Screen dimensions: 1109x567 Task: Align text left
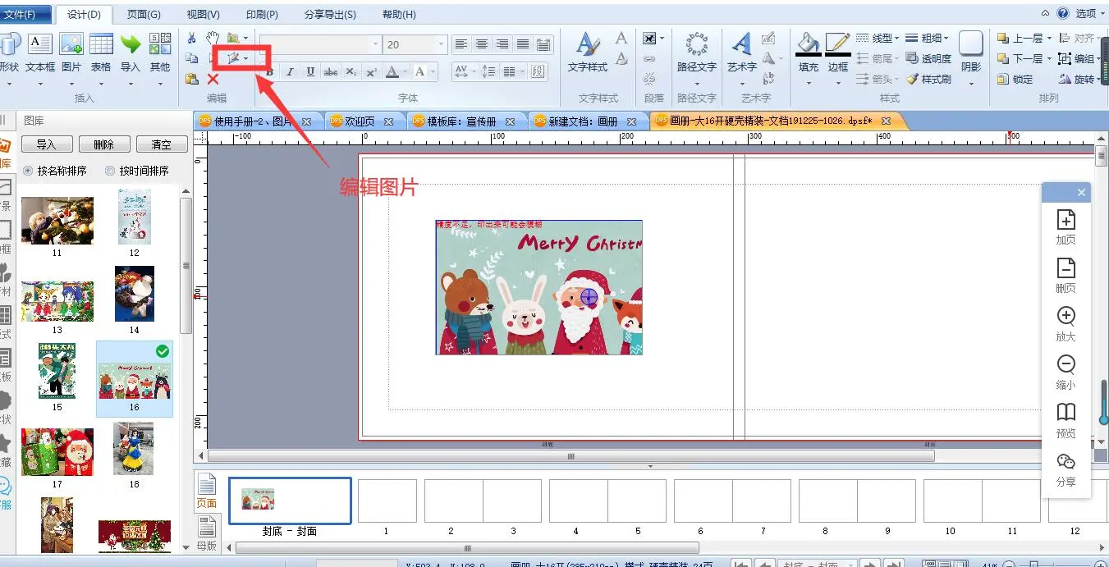click(461, 44)
